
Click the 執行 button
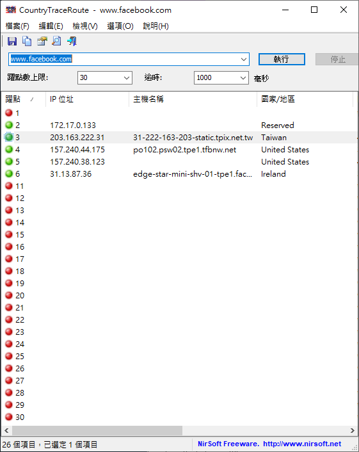[282, 60]
